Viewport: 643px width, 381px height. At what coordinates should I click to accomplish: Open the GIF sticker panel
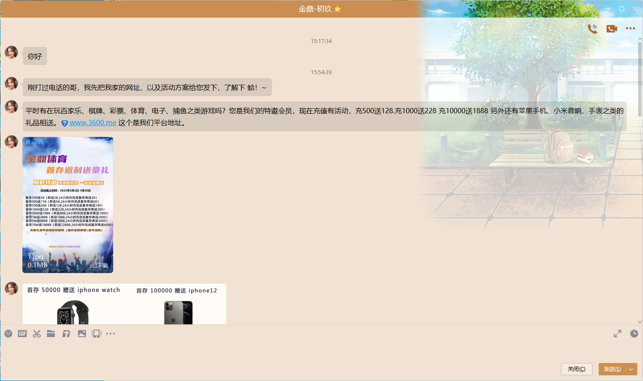(x=22, y=334)
